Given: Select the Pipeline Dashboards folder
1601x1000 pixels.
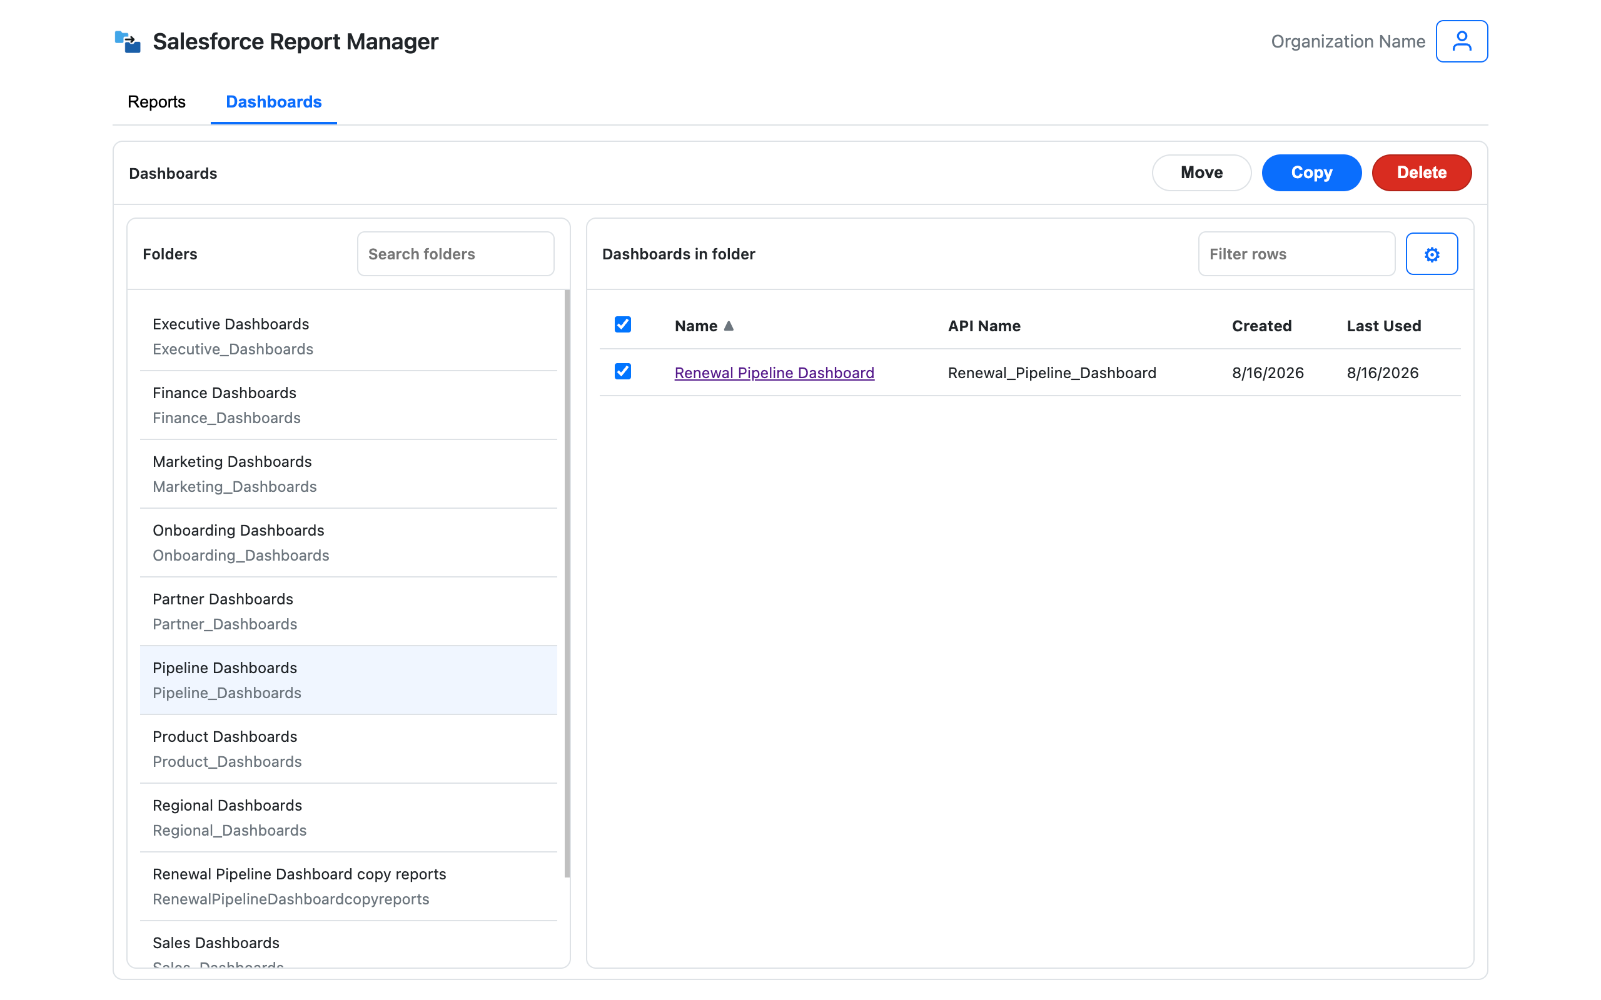Looking at the screenshot, I should (348, 681).
